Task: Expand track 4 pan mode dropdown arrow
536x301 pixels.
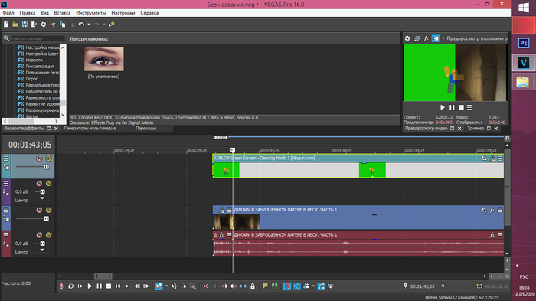Action: click(x=42, y=250)
